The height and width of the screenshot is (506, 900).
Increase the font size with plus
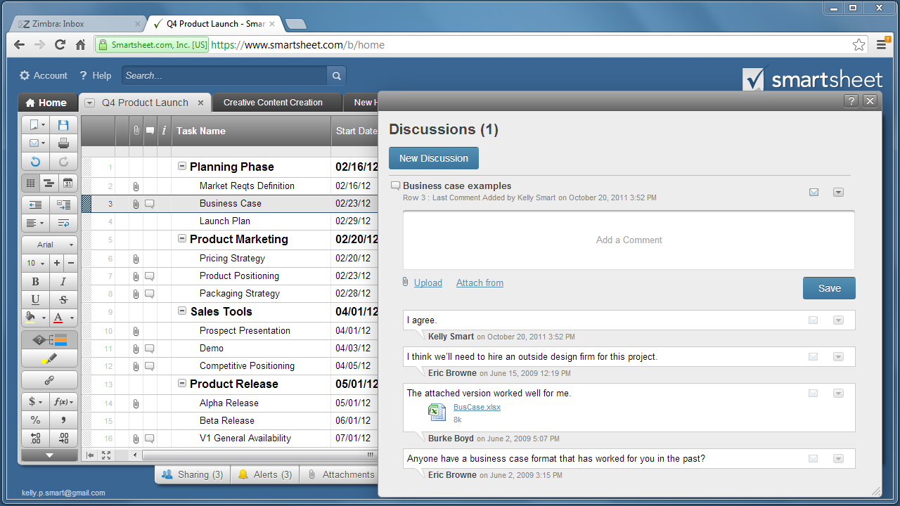pos(57,263)
